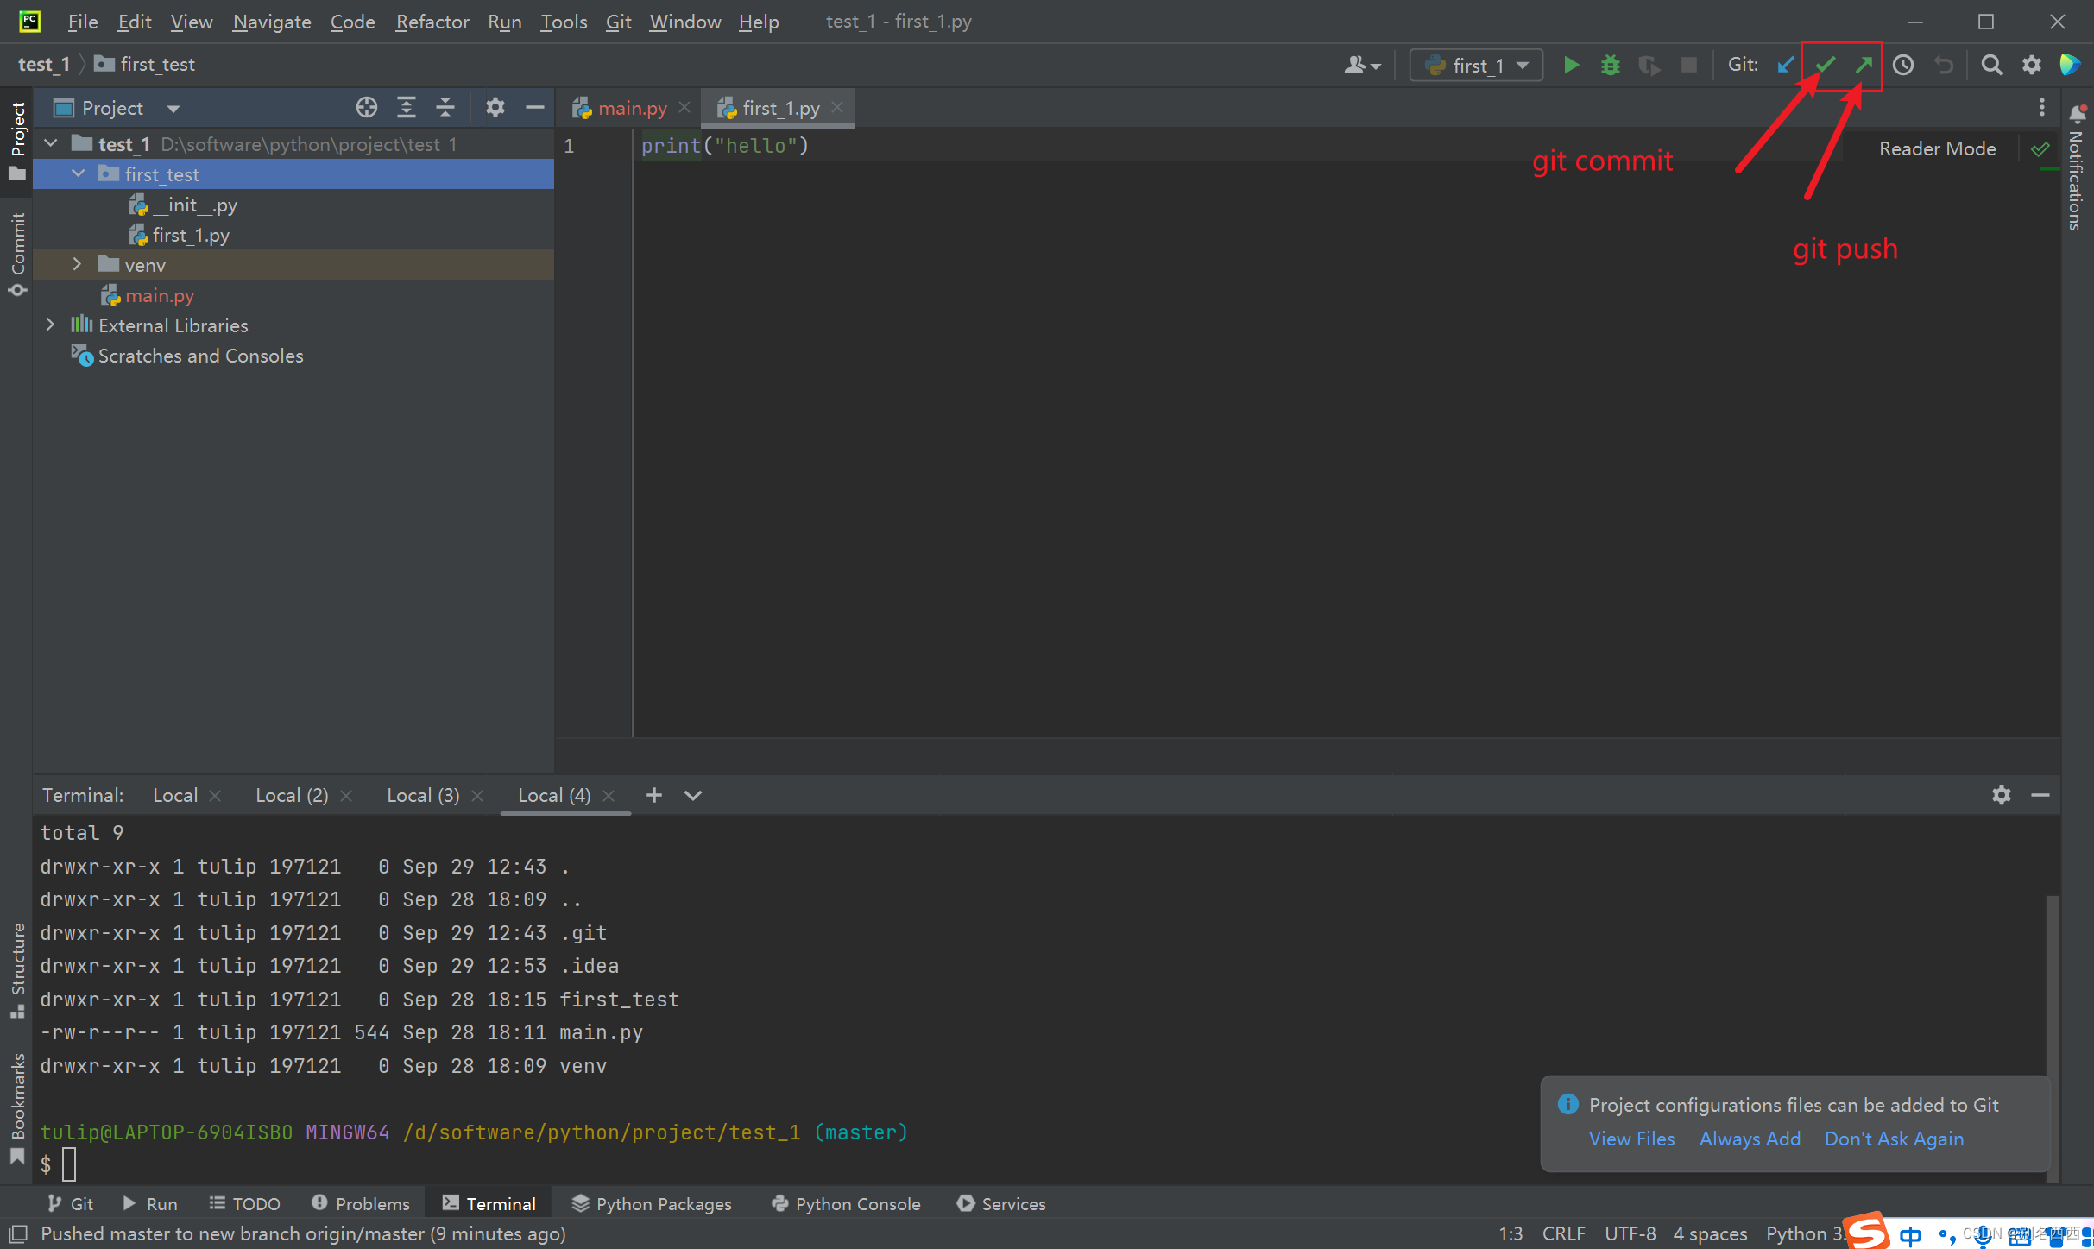Switch to the main.py editor tab
2094x1249 pixels.
click(x=632, y=108)
